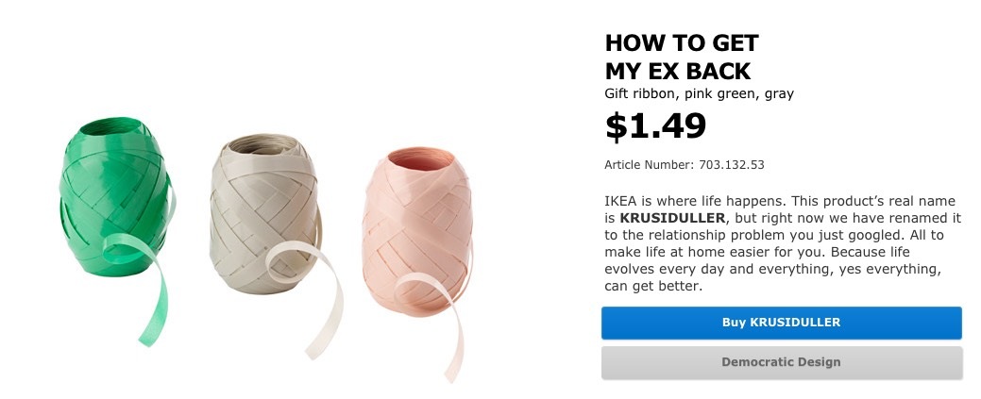This screenshot has height=399, width=981.
Task: Click the MY EX BACK heading line
Action: click(678, 72)
